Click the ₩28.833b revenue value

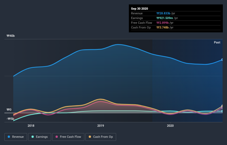[163, 13]
